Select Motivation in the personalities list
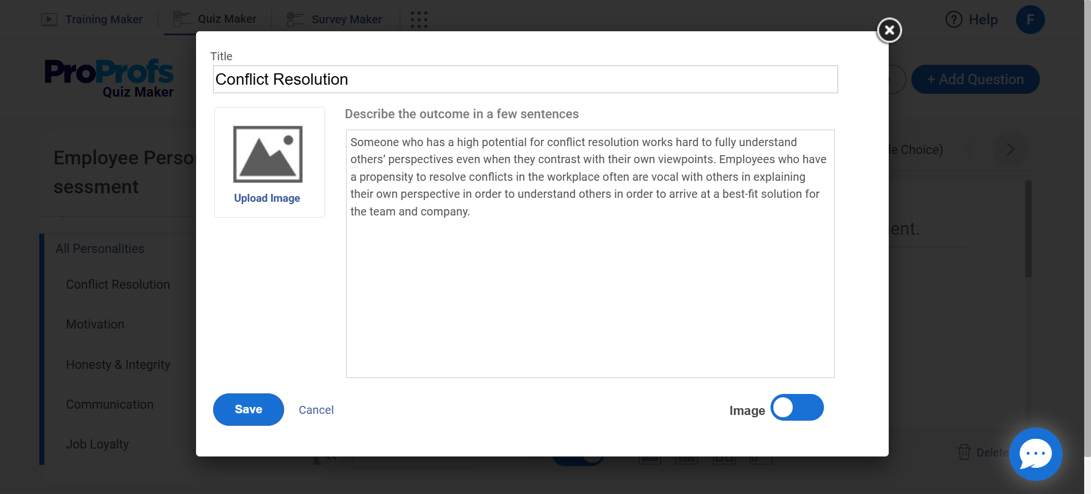The image size is (1091, 494). (x=95, y=324)
